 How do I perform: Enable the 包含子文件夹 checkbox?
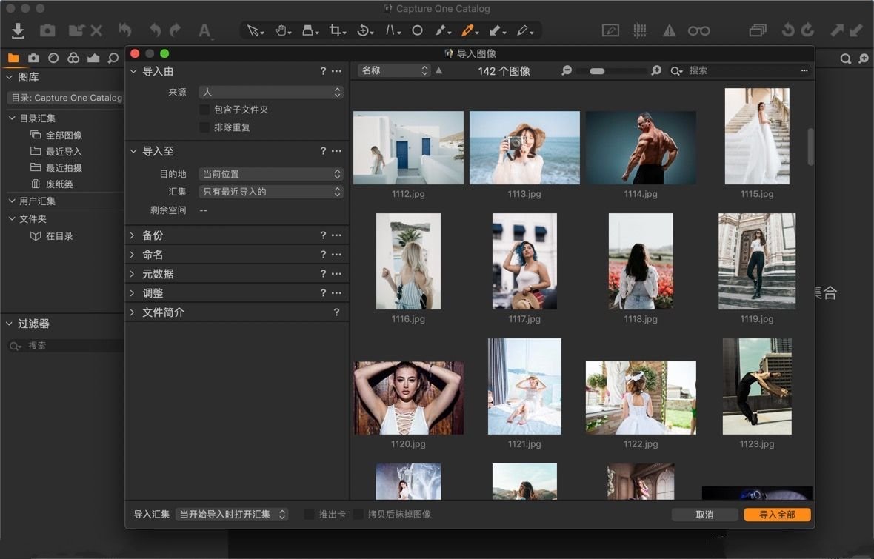205,110
